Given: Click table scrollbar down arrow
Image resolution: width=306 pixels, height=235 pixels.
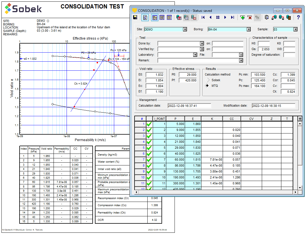Looking at the screenshot, I should click(x=300, y=188).
